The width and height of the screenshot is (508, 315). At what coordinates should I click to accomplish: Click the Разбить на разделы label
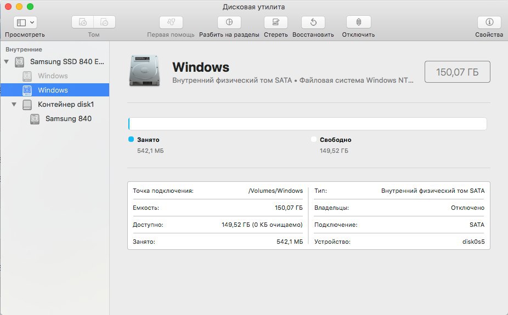[x=229, y=35]
